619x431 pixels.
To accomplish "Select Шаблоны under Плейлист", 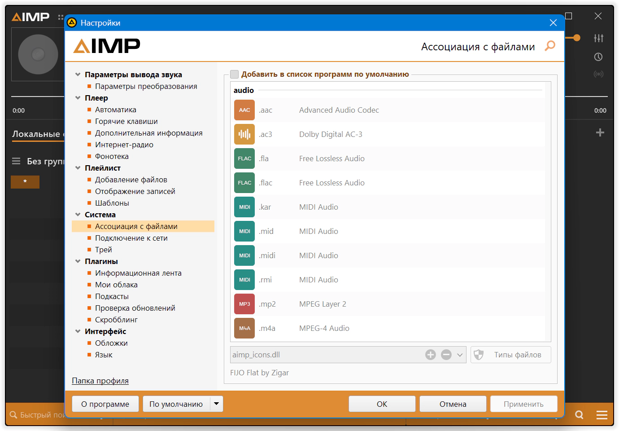I will 112,203.
